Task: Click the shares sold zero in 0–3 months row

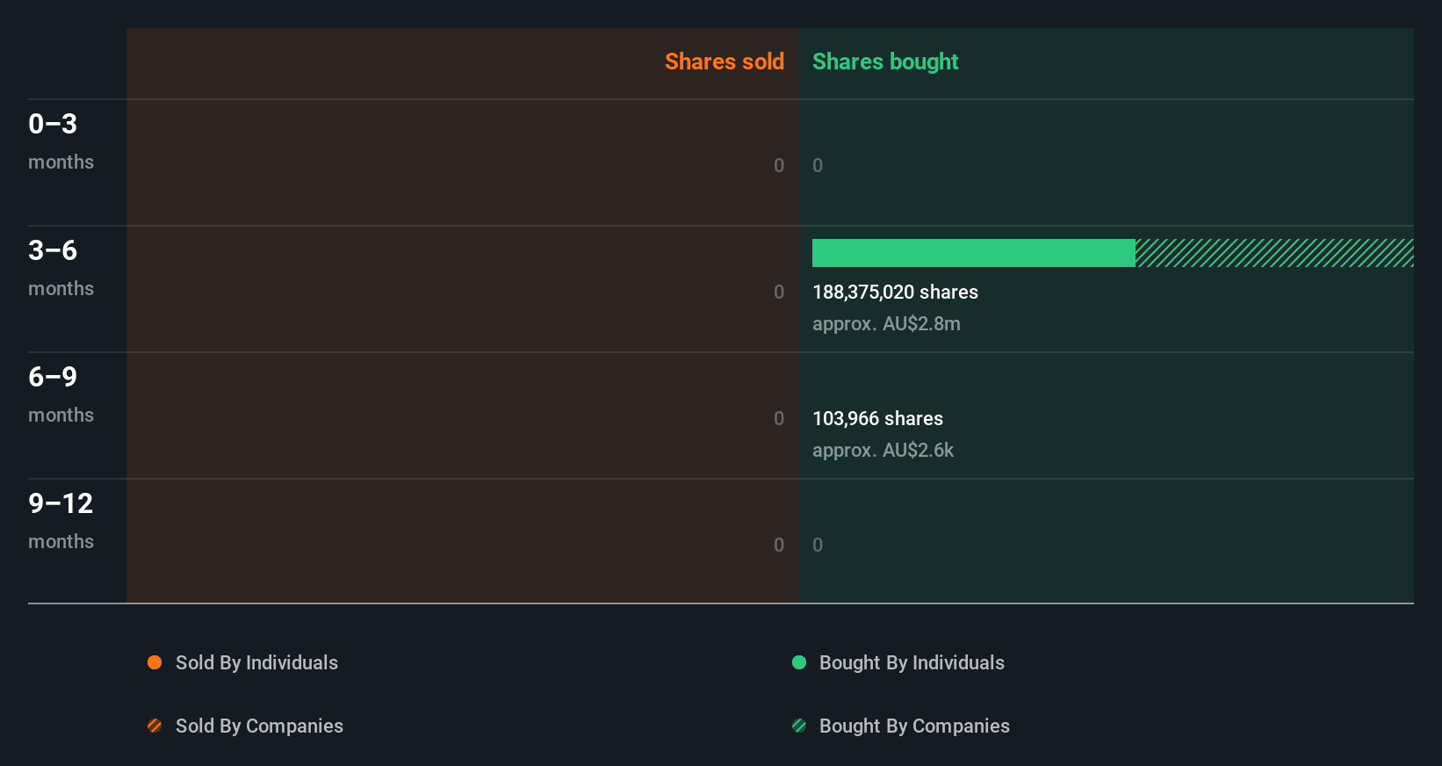Action: [779, 165]
